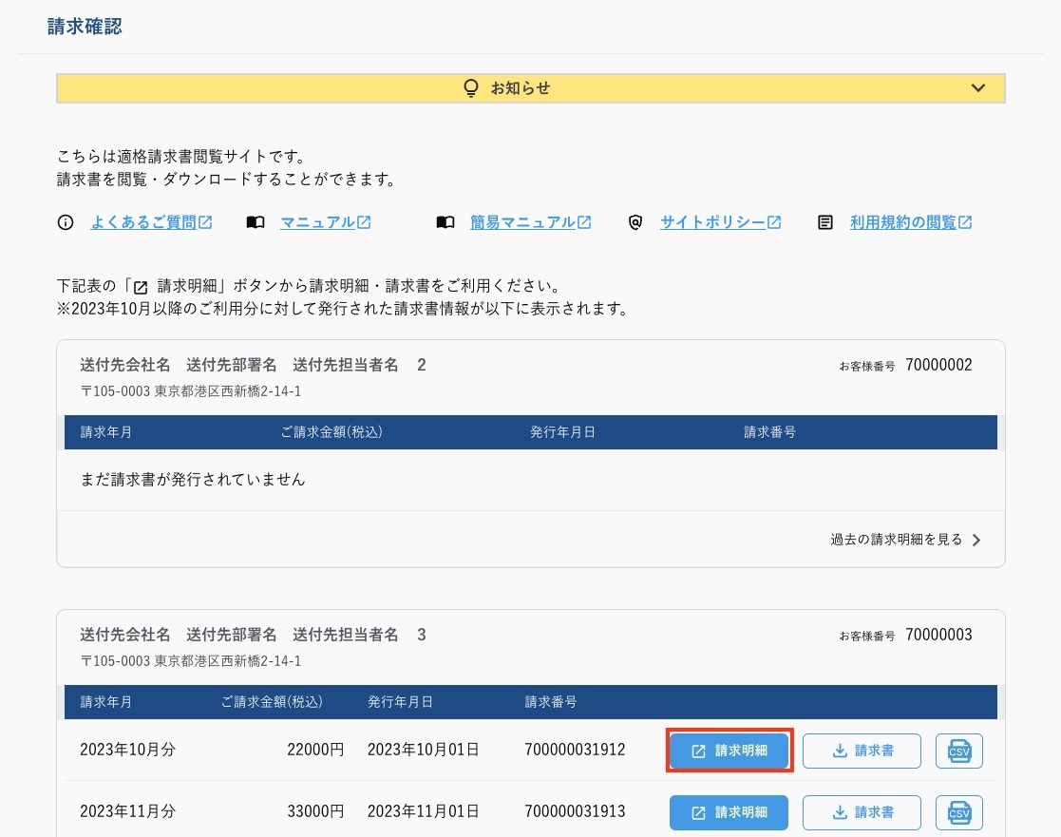This screenshot has width=1061, height=837.
Task: Click the document icon beside 利用規約の閲覧
Action: click(825, 222)
